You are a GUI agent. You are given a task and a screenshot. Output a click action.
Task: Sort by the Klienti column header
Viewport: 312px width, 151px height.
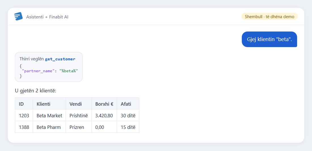click(49, 103)
